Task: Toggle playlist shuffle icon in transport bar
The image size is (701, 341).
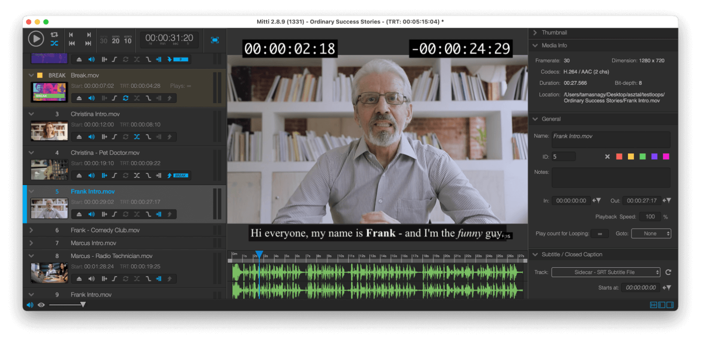Action: [54, 43]
